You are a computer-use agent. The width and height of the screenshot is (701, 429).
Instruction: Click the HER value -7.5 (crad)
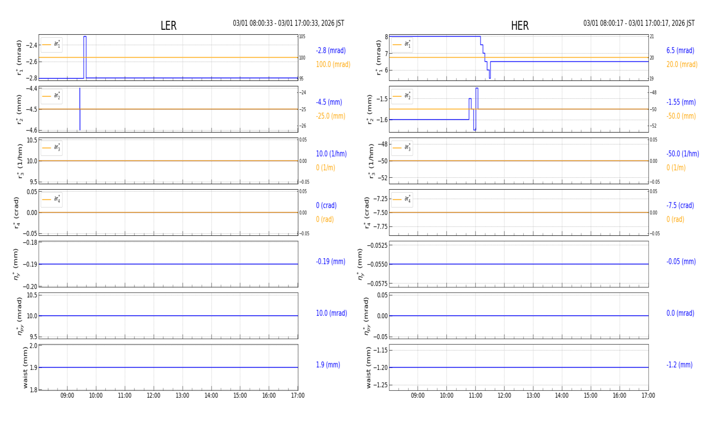point(680,206)
